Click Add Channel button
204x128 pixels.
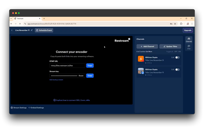(x=147, y=46)
